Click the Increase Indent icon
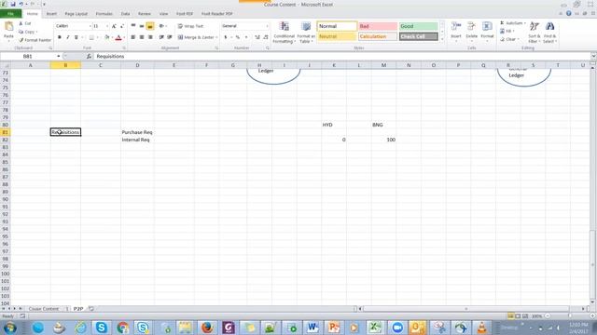 (x=170, y=37)
